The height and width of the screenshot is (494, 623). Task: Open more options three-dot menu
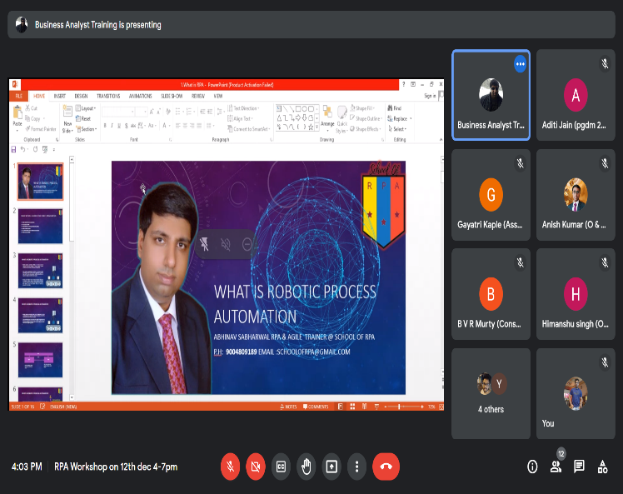point(356,467)
